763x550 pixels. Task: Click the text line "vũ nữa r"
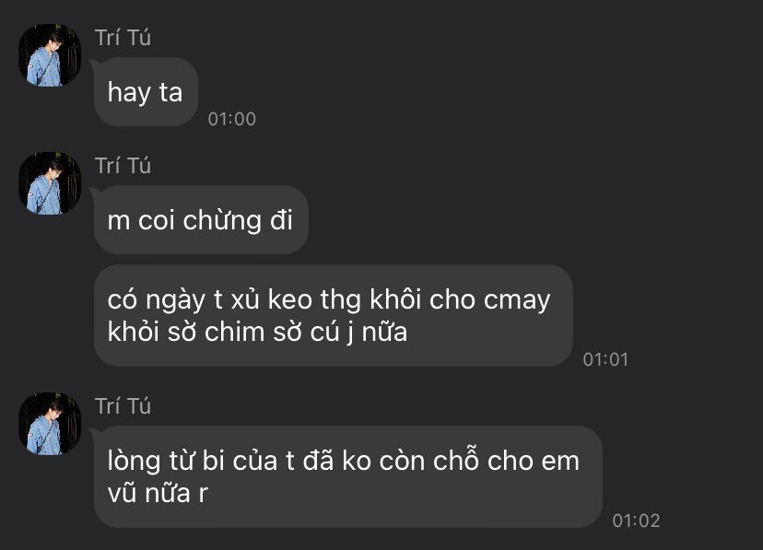click(x=158, y=493)
